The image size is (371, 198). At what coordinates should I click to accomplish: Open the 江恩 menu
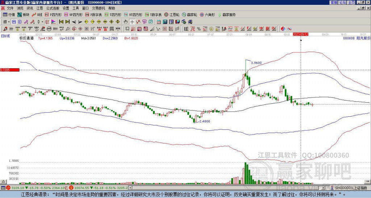(40, 8)
